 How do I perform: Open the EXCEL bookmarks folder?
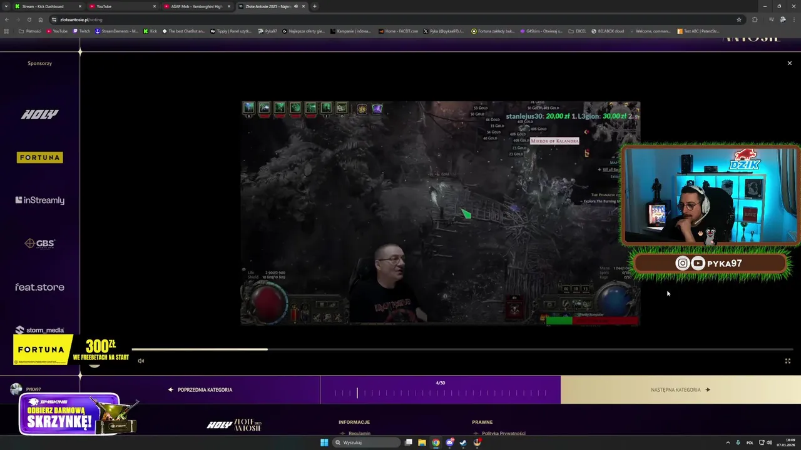point(577,31)
